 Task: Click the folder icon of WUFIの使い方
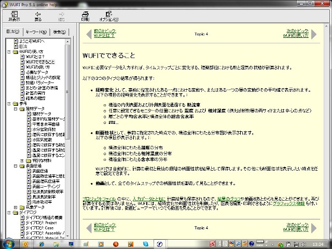point(16,51)
